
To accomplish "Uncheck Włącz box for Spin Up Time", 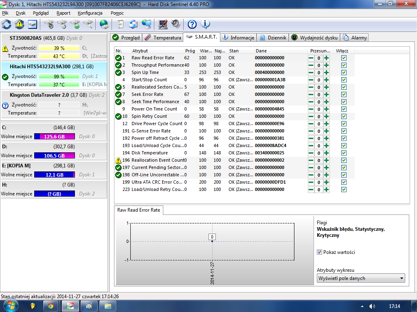I will (x=344, y=72).
